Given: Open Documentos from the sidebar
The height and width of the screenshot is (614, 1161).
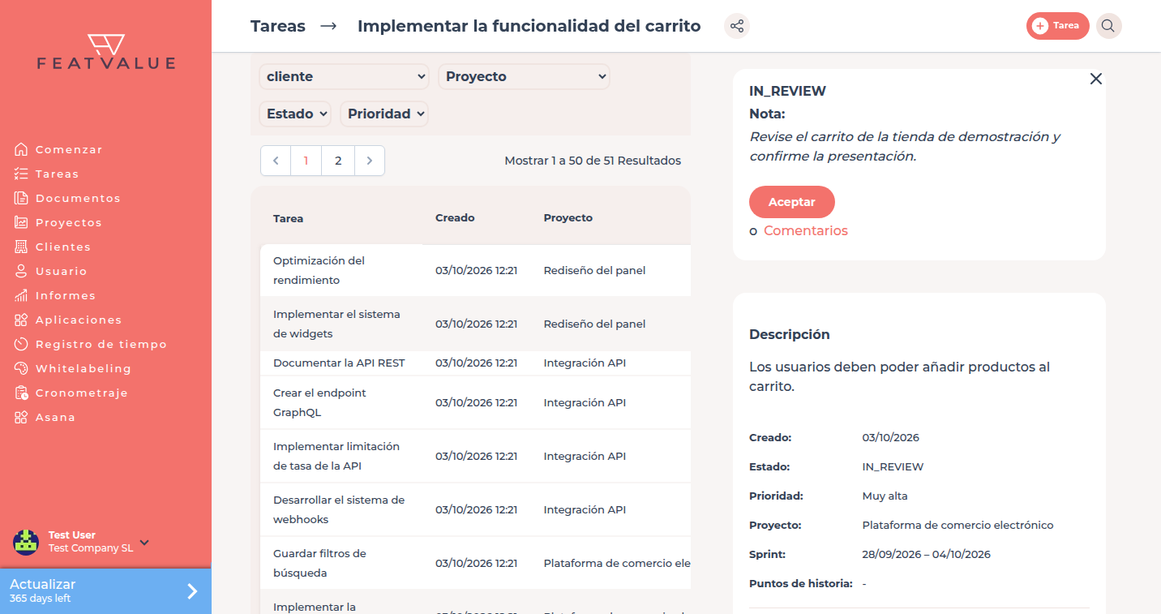Looking at the screenshot, I should point(78,198).
